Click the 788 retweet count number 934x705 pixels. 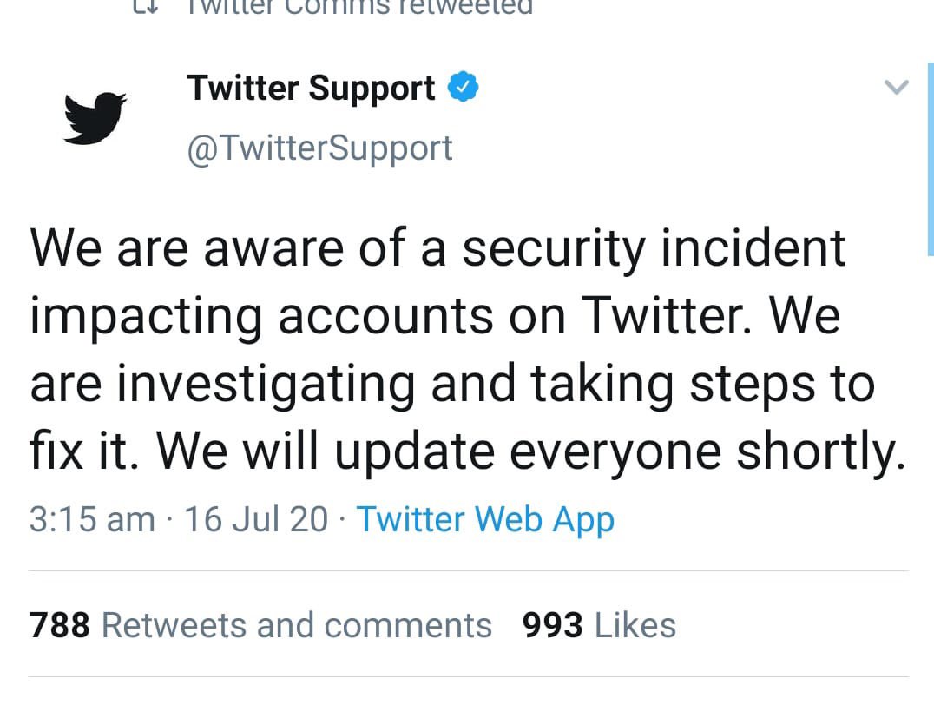click(x=60, y=625)
